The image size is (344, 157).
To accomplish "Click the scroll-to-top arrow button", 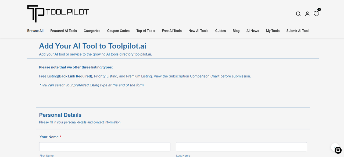I will 335,147.
